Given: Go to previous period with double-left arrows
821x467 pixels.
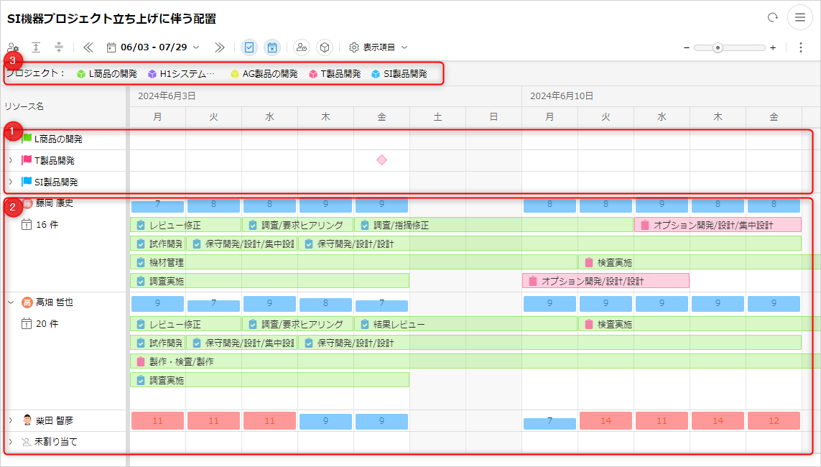Looking at the screenshot, I should pos(88,47).
